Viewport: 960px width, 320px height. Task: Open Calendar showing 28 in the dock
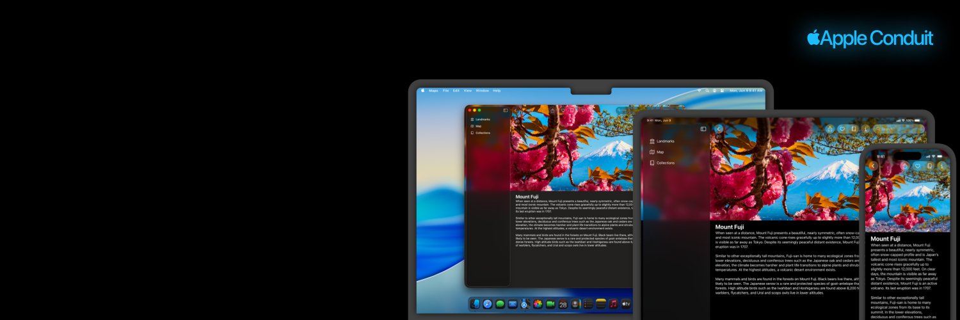point(563,304)
